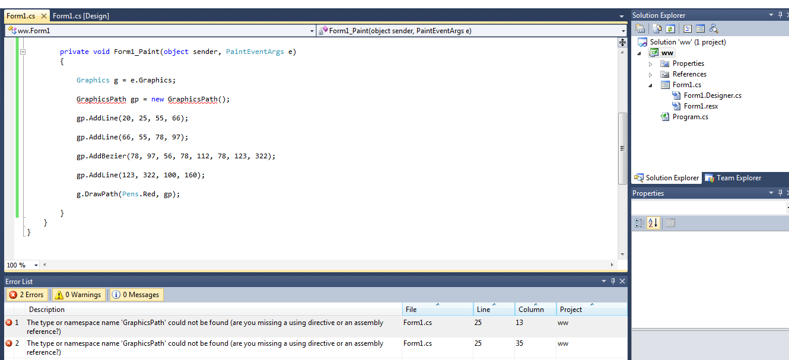Open Solution Explorer window position dropdown

(x=771, y=15)
